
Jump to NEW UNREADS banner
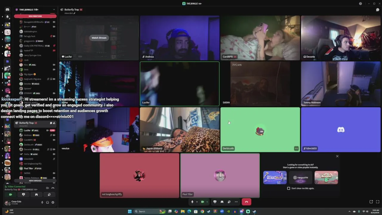pyautogui.click(x=35, y=181)
